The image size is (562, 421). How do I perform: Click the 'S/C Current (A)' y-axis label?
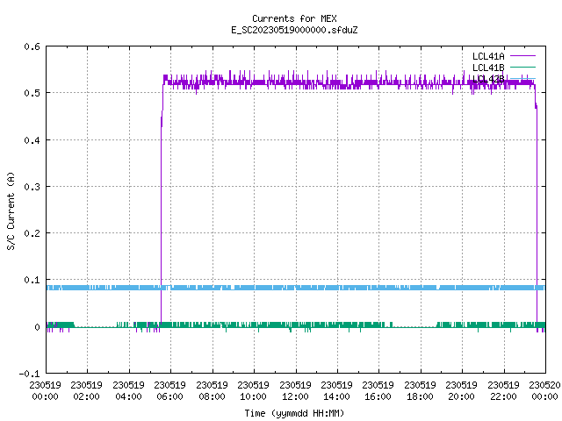11,210
